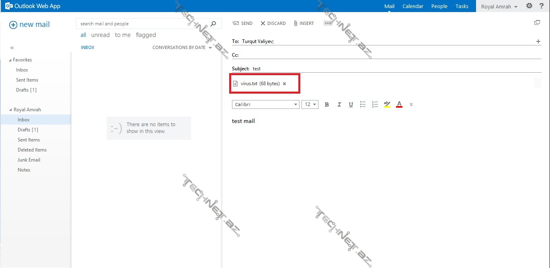Pop out message in new window
The height and width of the screenshot is (268, 550).
tap(537, 23)
